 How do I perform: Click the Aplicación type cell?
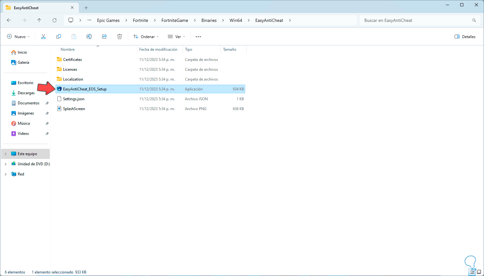[194, 89]
